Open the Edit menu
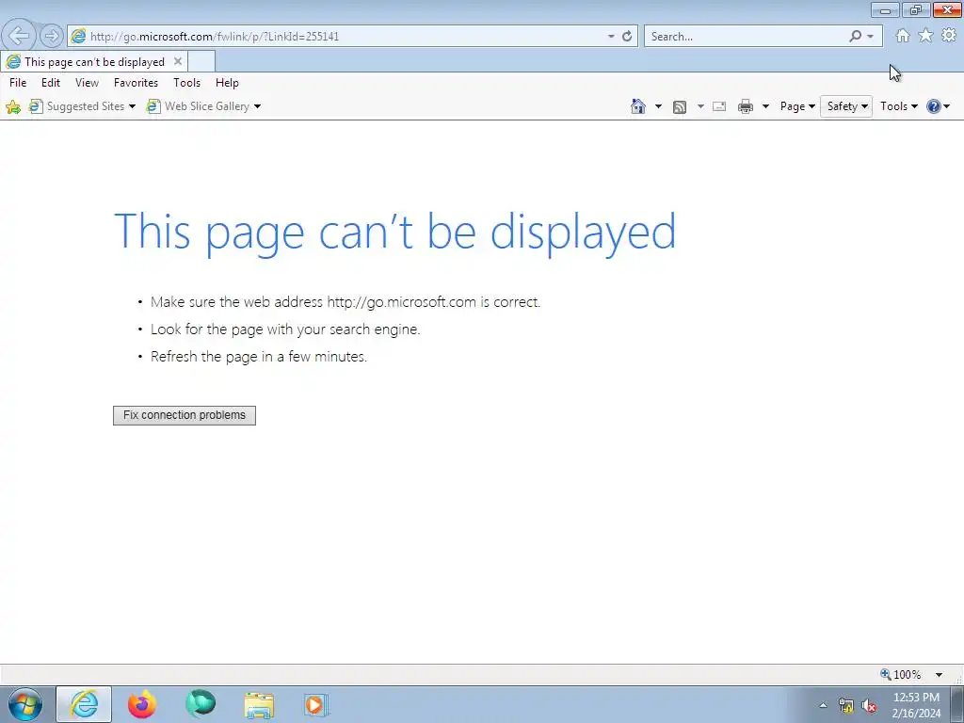Image resolution: width=964 pixels, height=723 pixels. tap(51, 83)
